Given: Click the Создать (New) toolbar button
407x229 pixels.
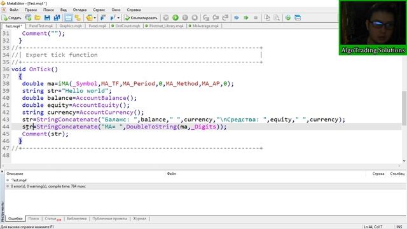Looking at the screenshot, I should pos(11,18).
